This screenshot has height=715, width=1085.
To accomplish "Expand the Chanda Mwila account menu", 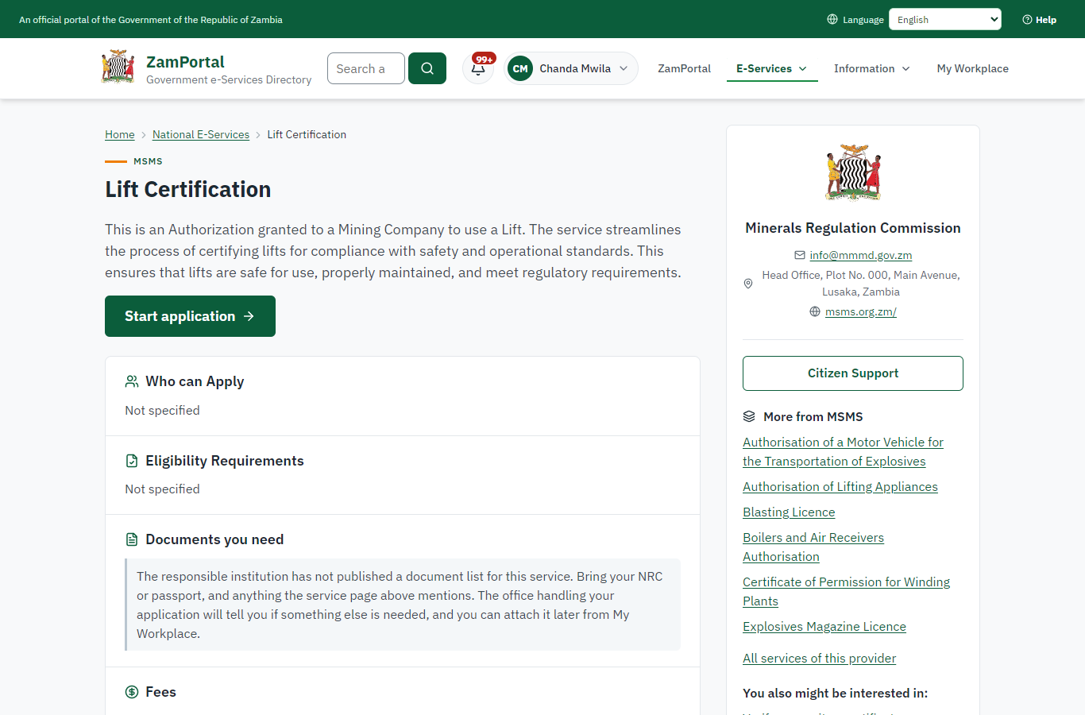I will (x=571, y=68).
